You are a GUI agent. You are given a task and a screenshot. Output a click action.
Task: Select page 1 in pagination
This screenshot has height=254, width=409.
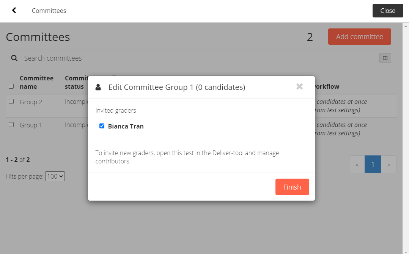[x=373, y=165]
